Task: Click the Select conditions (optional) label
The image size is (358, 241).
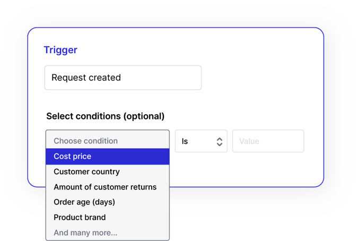Action: coord(105,116)
